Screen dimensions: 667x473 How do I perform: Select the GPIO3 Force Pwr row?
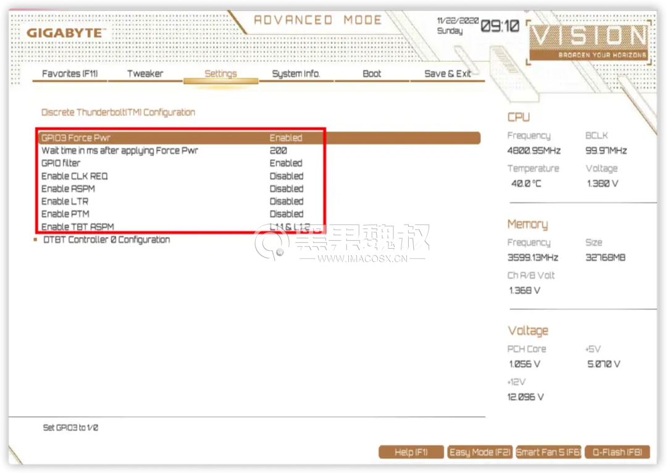click(x=259, y=138)
